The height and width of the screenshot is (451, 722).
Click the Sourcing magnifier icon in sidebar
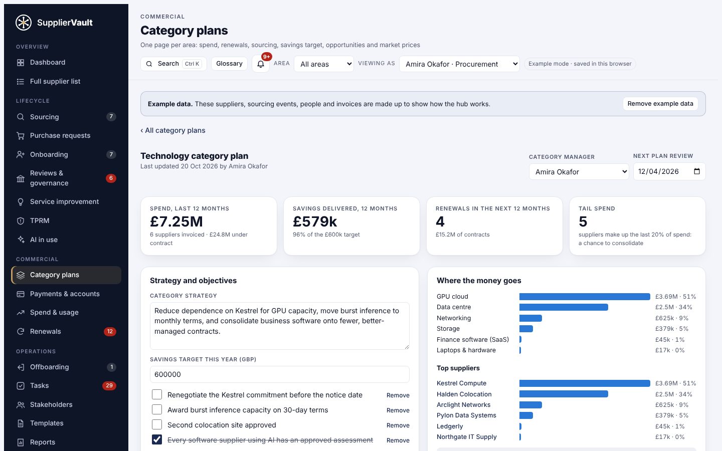(21, 117)
